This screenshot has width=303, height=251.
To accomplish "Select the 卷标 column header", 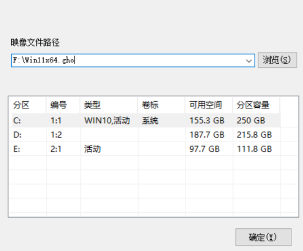I will coord(150,105).
